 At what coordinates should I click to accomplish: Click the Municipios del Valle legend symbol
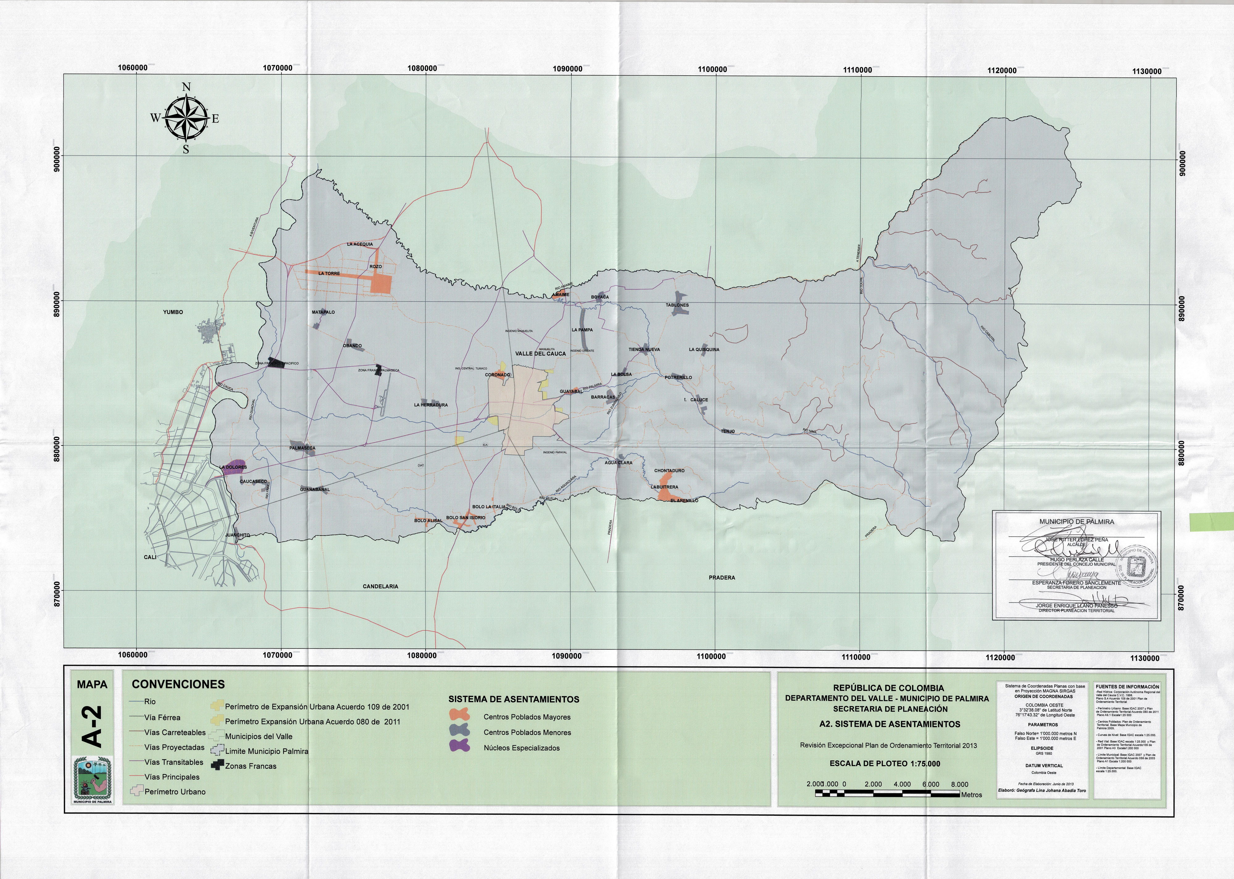pyautogui.click(x=217, y=736)
